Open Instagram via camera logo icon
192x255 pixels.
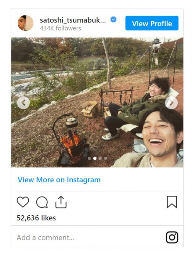pos(172,238)
